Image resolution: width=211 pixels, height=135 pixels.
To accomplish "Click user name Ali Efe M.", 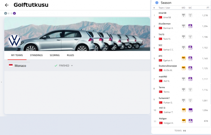I will click(168, 71).
